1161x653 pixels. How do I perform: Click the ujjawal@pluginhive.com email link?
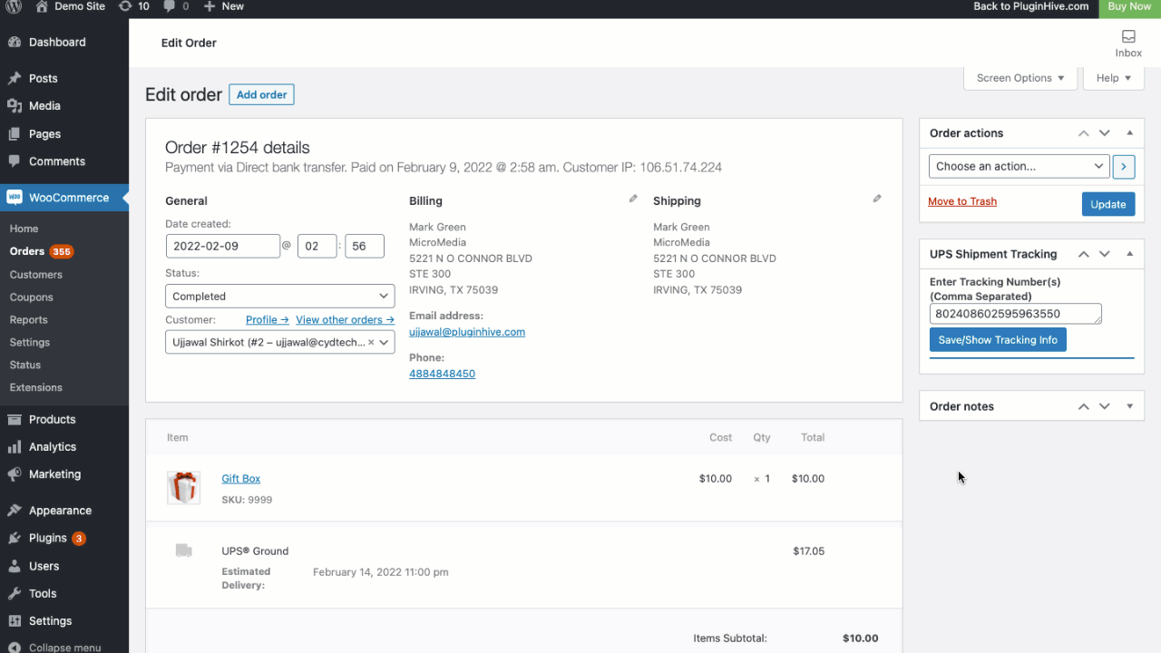pyautogui.click(x=467, y=332)
